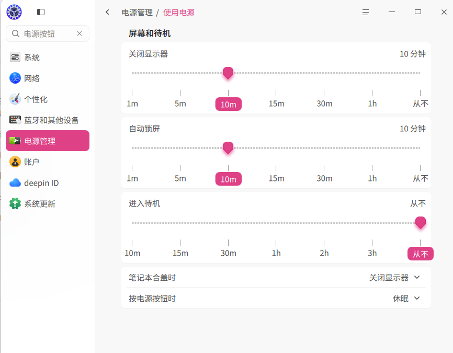Open the 账户 settings section
The image size is (453, 353).
click(x=48, y=162)
